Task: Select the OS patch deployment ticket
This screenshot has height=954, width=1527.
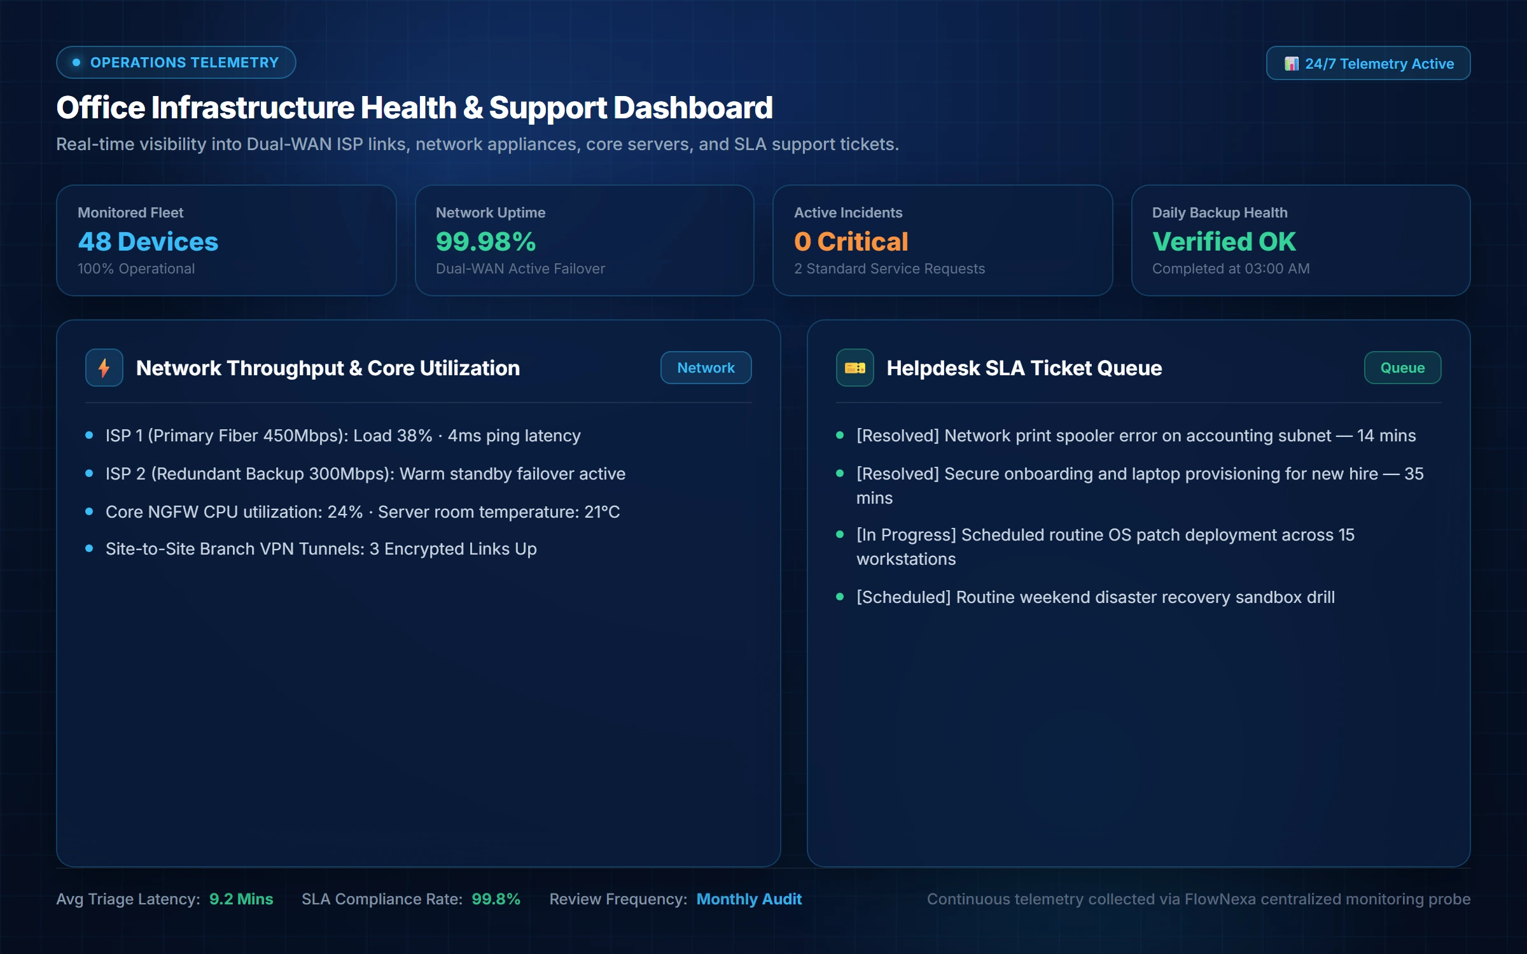Action: coord(1105,547)
